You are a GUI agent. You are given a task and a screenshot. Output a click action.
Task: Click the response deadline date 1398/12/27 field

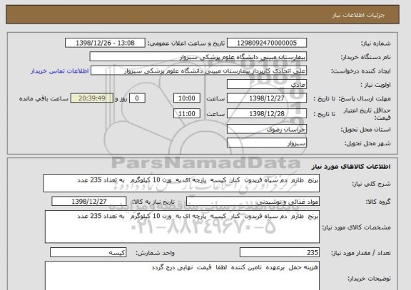tap(267, 98)
